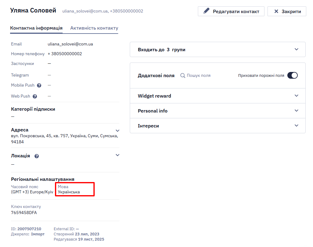Click the Пошук поля search field
This screenshot has height=247, width=313.
point(198,76)
